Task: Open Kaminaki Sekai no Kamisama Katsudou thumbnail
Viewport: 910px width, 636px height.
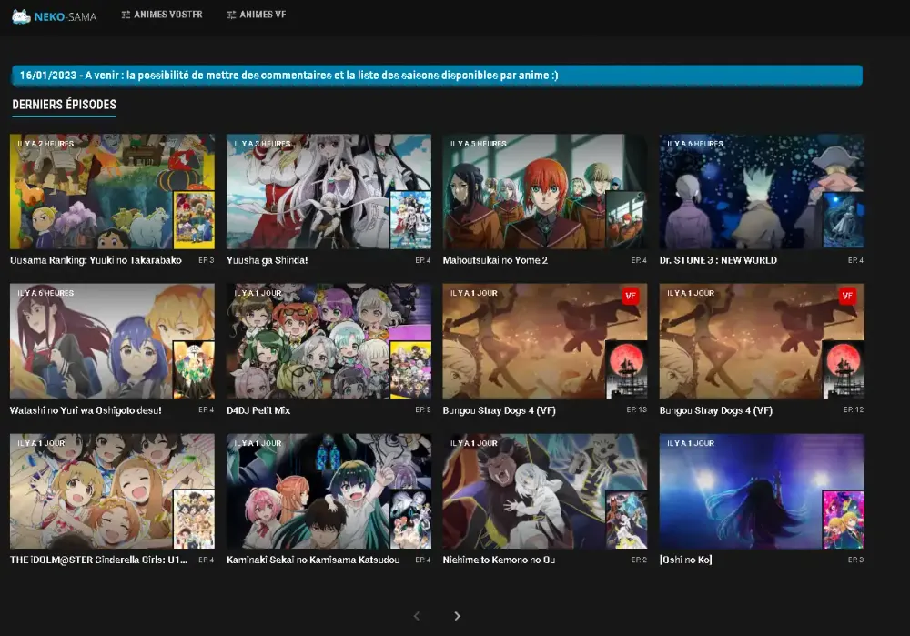Action: [x=329, y=491]
